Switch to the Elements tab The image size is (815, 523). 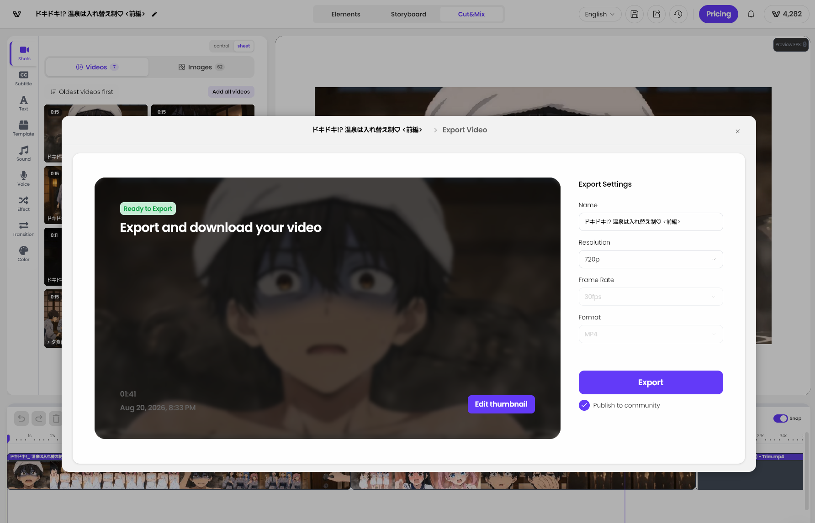[346, 14]
